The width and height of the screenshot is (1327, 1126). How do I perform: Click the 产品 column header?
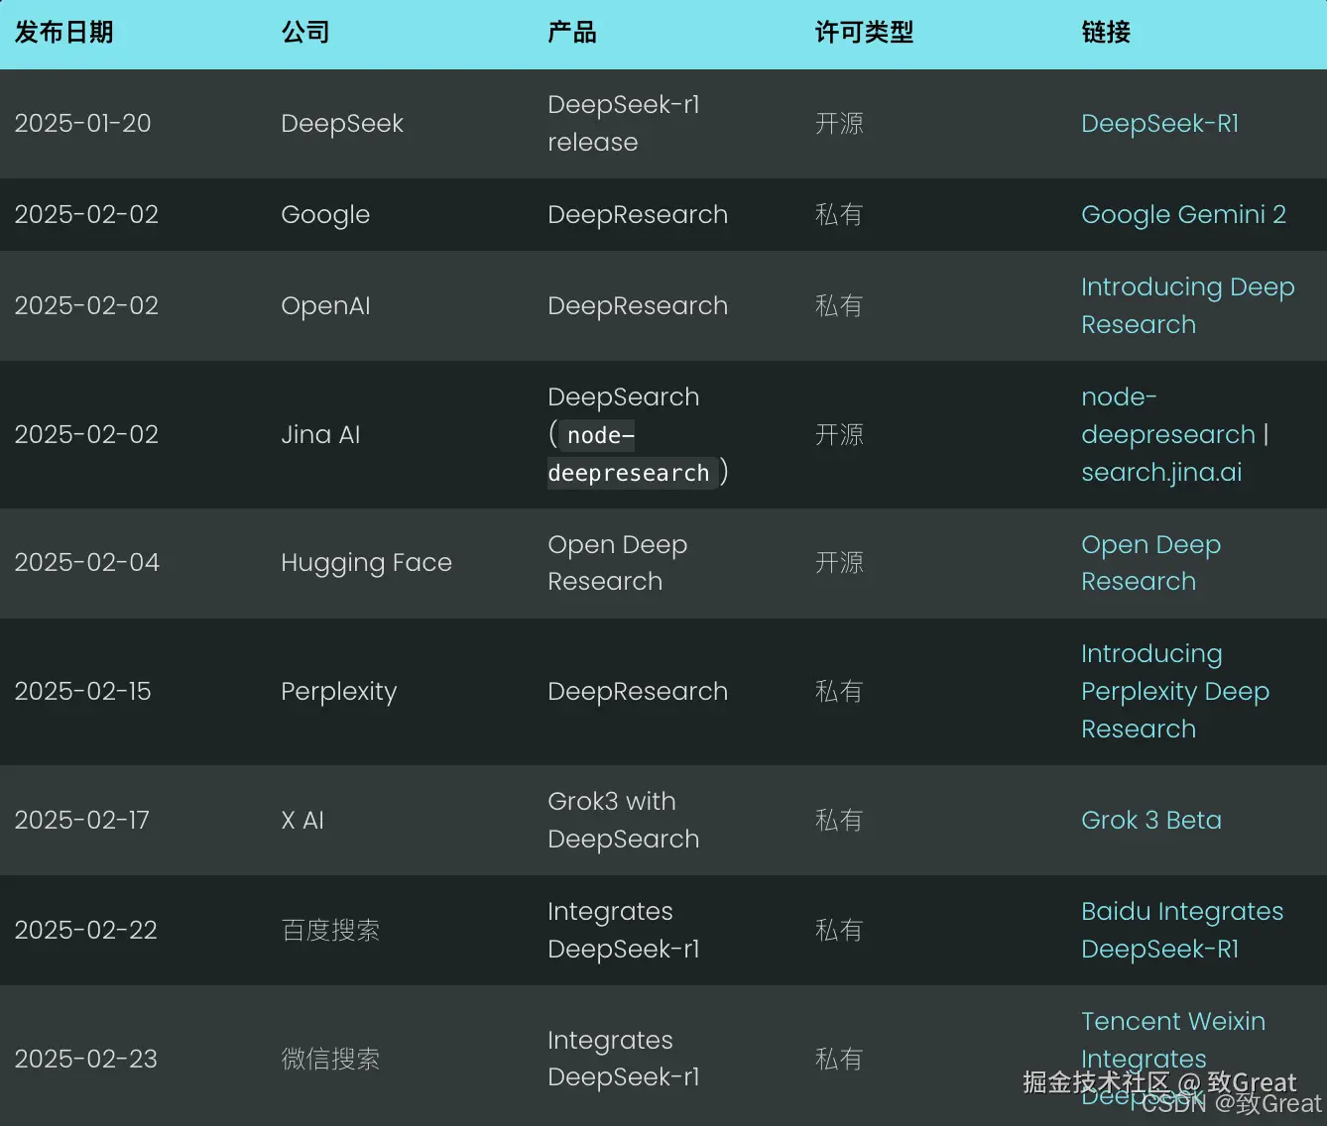click(x=572, y=33)
